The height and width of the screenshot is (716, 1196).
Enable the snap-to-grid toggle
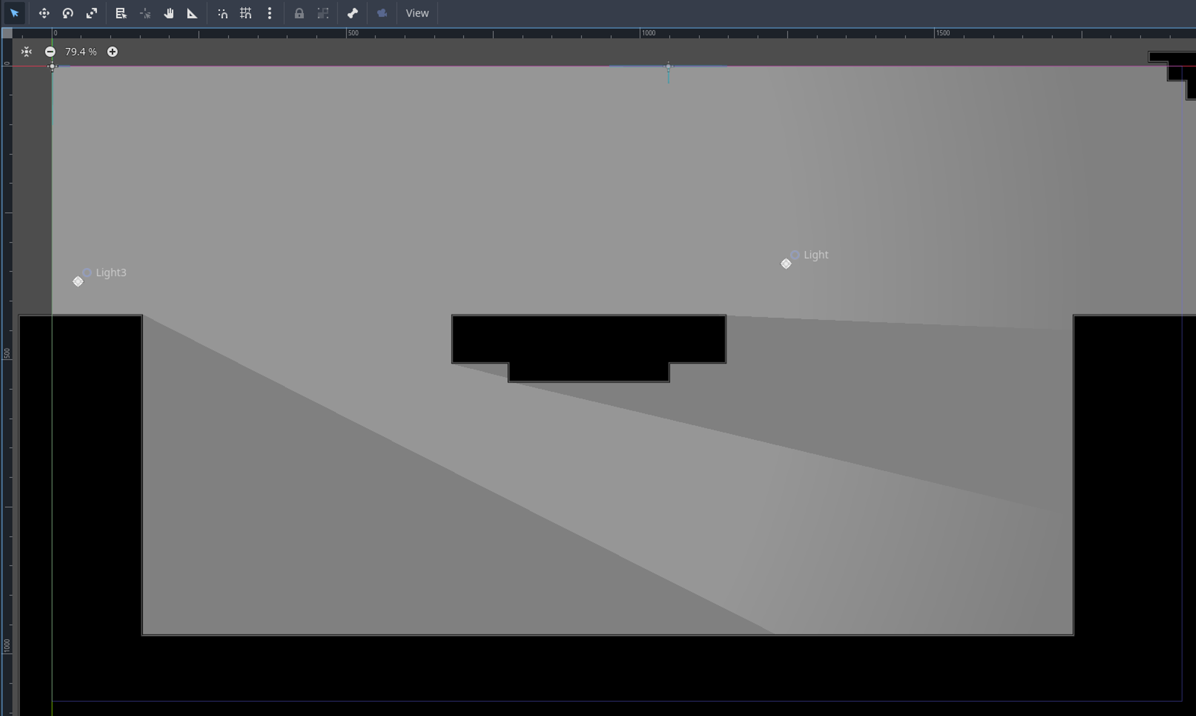(246, 13)
